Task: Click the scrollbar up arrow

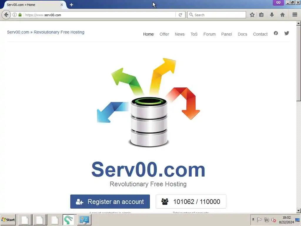Action: click(298, 24)
